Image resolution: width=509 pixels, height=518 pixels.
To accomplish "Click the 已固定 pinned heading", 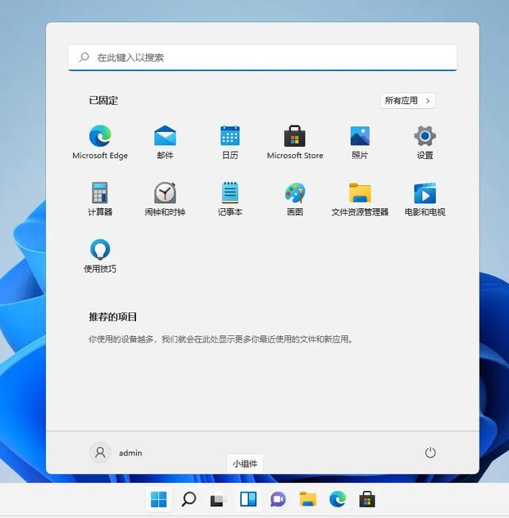I will 103,100.
